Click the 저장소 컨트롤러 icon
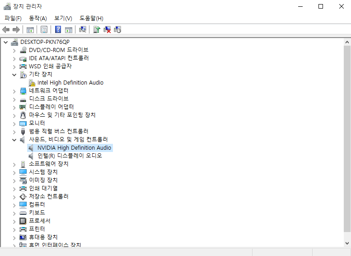 pos(23,197)
